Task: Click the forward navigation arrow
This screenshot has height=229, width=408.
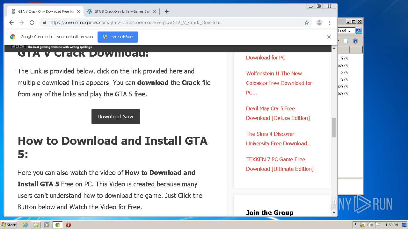Action: click(x=22, y=23)
